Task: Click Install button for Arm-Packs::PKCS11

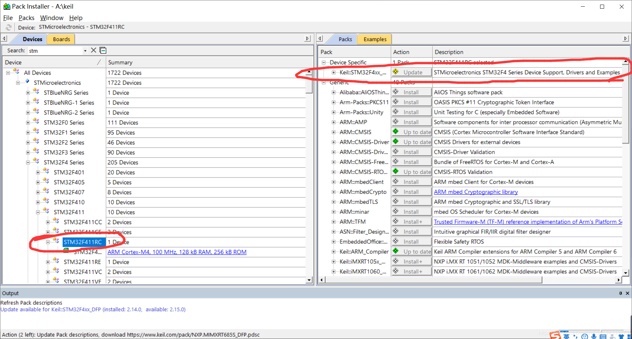Action: click(x=412, y=102)
